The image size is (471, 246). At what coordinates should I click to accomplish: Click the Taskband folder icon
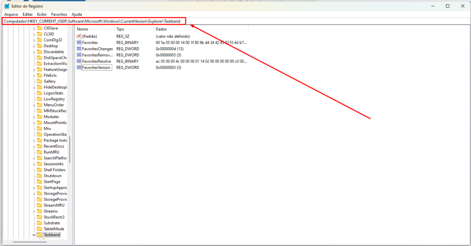point(40,235)
